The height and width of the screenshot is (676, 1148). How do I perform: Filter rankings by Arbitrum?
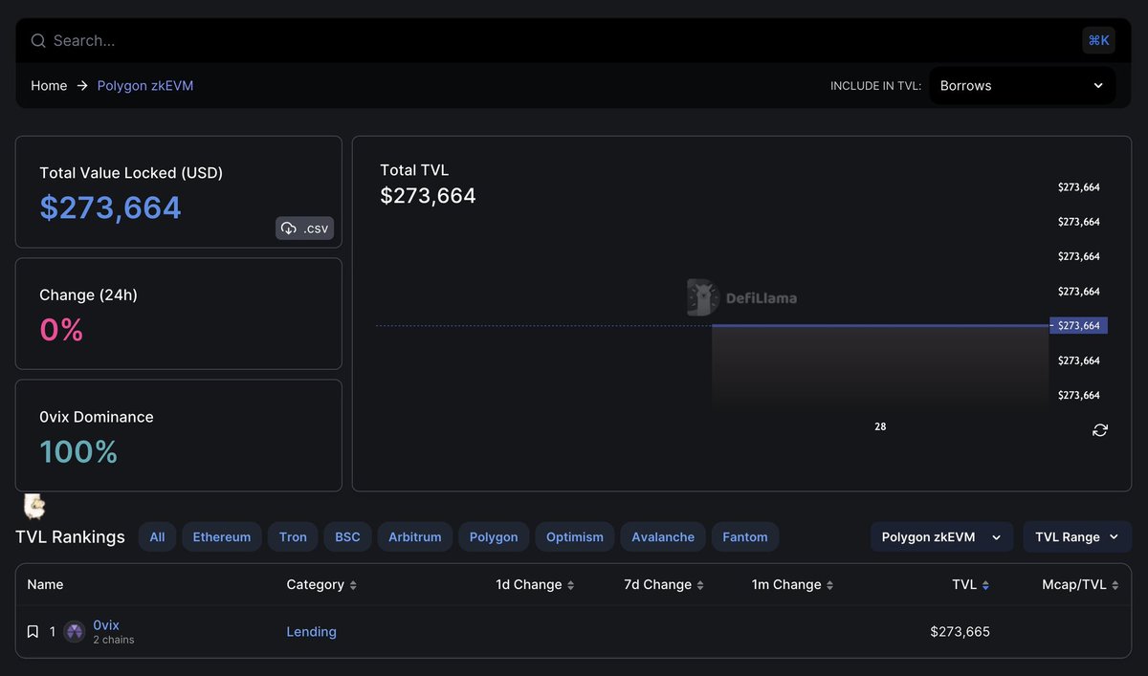tap(415, 536)
